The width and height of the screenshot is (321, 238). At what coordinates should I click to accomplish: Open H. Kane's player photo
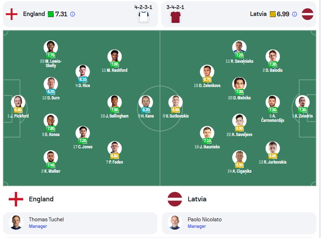click(x=146, y=102)
